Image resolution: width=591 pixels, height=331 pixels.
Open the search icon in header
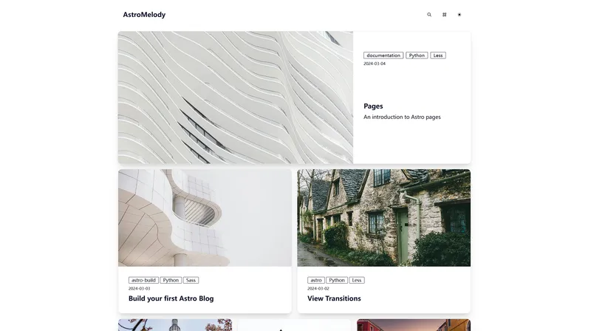(x=429, y=15)
